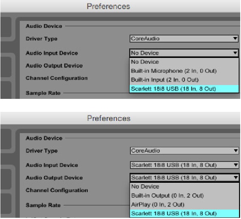Select Scarlett 18i8 USB in input device list
This screenshot has height=219, width=241.
point(184,89)
